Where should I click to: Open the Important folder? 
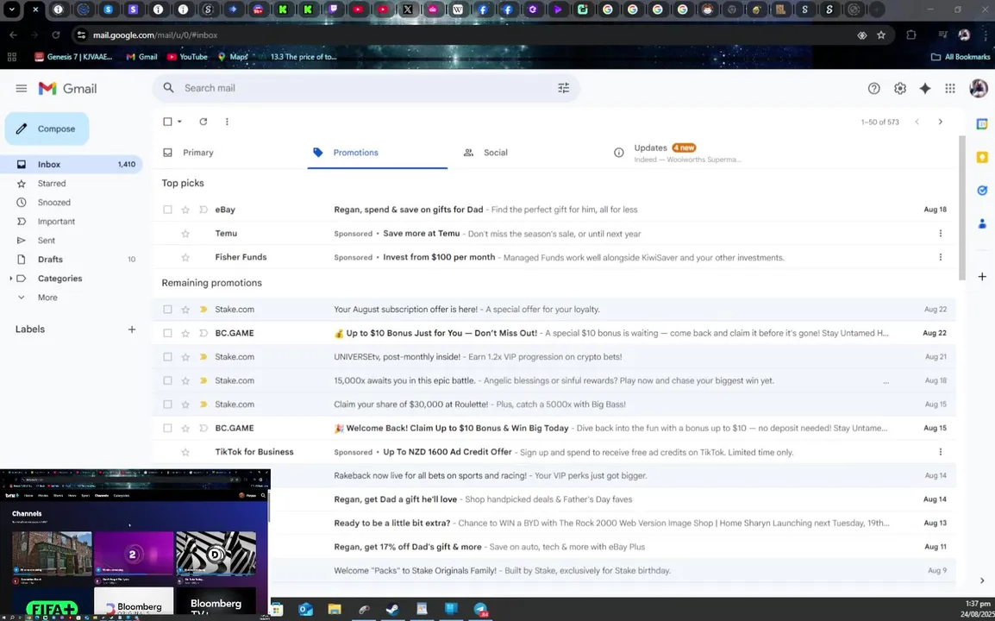tap(71, 222)
